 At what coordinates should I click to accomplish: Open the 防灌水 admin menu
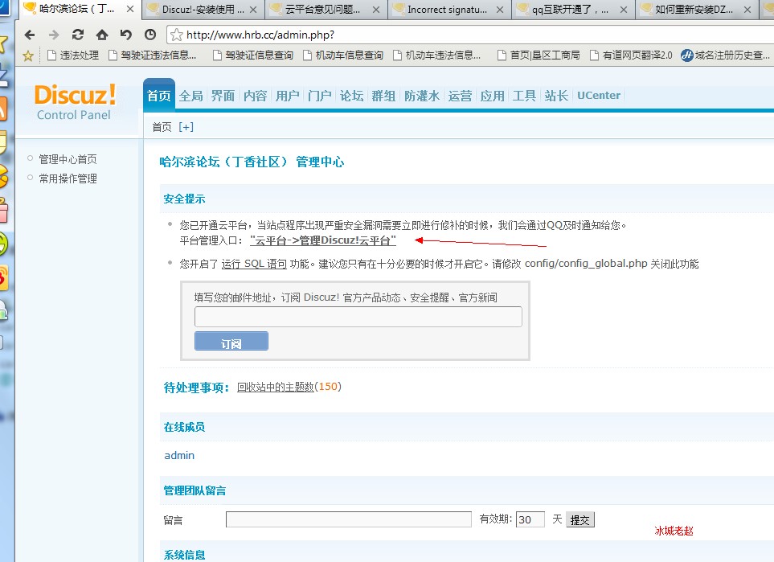[421, 96]
